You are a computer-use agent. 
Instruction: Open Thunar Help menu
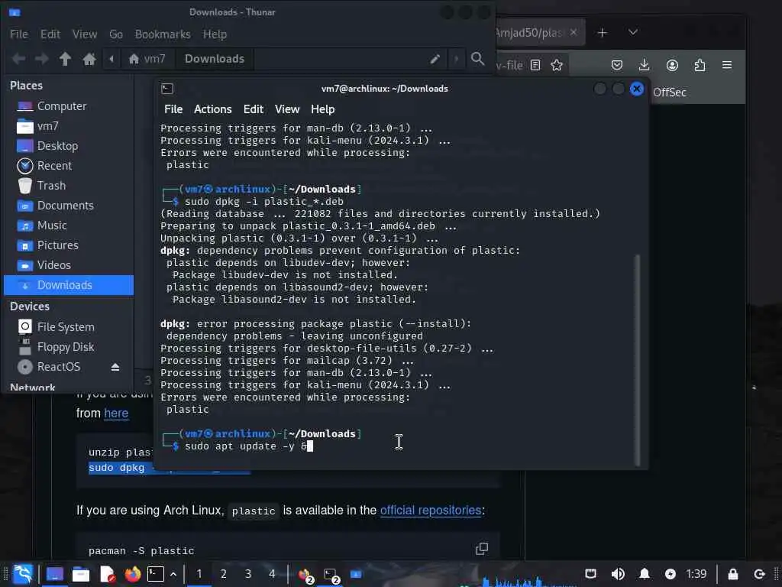point(215,34)
